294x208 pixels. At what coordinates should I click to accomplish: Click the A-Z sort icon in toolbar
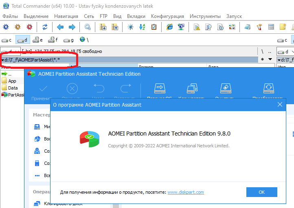click(x=142, y=27)
